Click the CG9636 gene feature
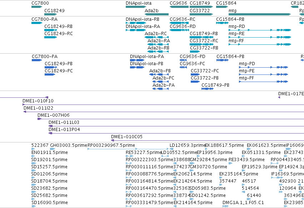 click(179, 7)
